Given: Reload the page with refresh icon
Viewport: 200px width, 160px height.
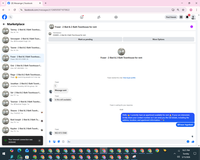Looking at the screenshot, I should (15, 10).
